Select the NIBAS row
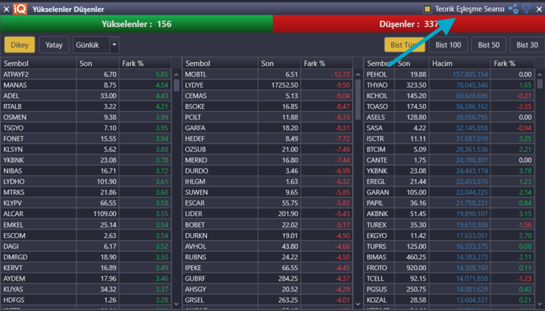The width and height of the screenshot is (545, 311). click(x=86, y=171)
